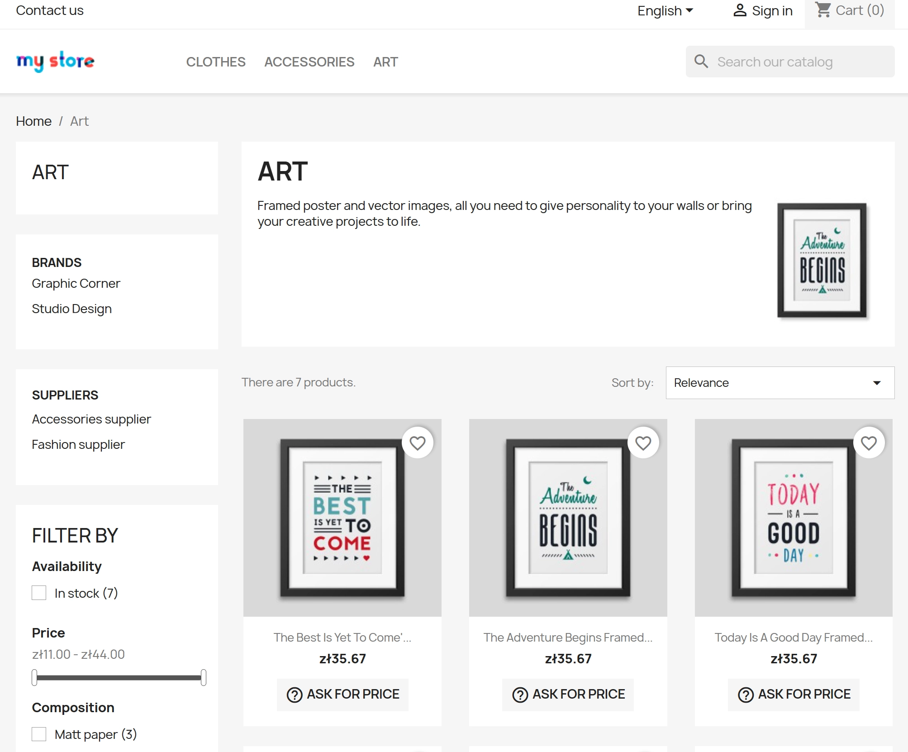Check the Matt paper composition filter
The image size is (908, 752).
coord(39,734)
